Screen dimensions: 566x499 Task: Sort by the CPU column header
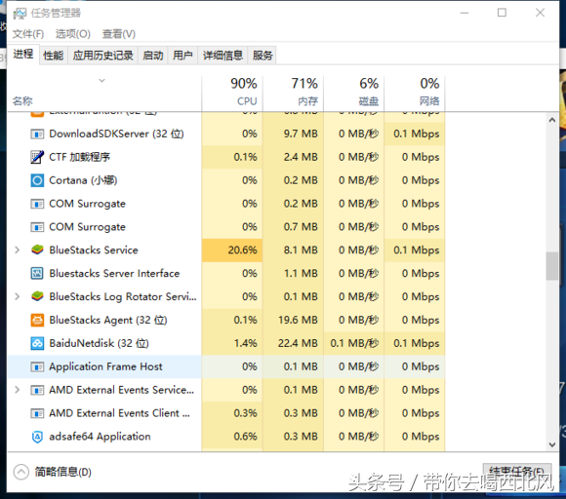[x=232, y=93]
